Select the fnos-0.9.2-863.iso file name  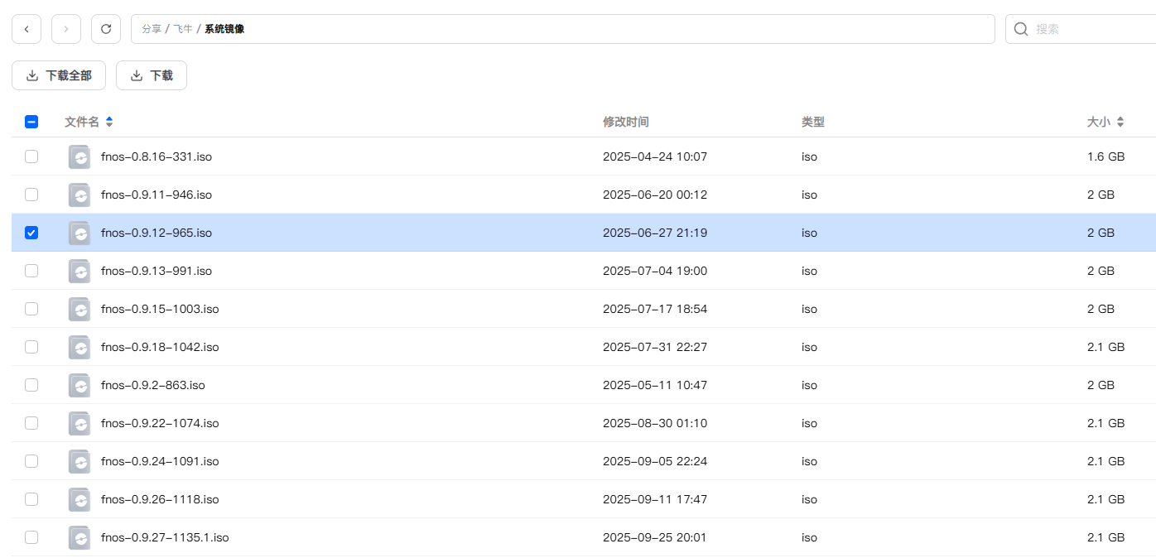coord(153,385)
